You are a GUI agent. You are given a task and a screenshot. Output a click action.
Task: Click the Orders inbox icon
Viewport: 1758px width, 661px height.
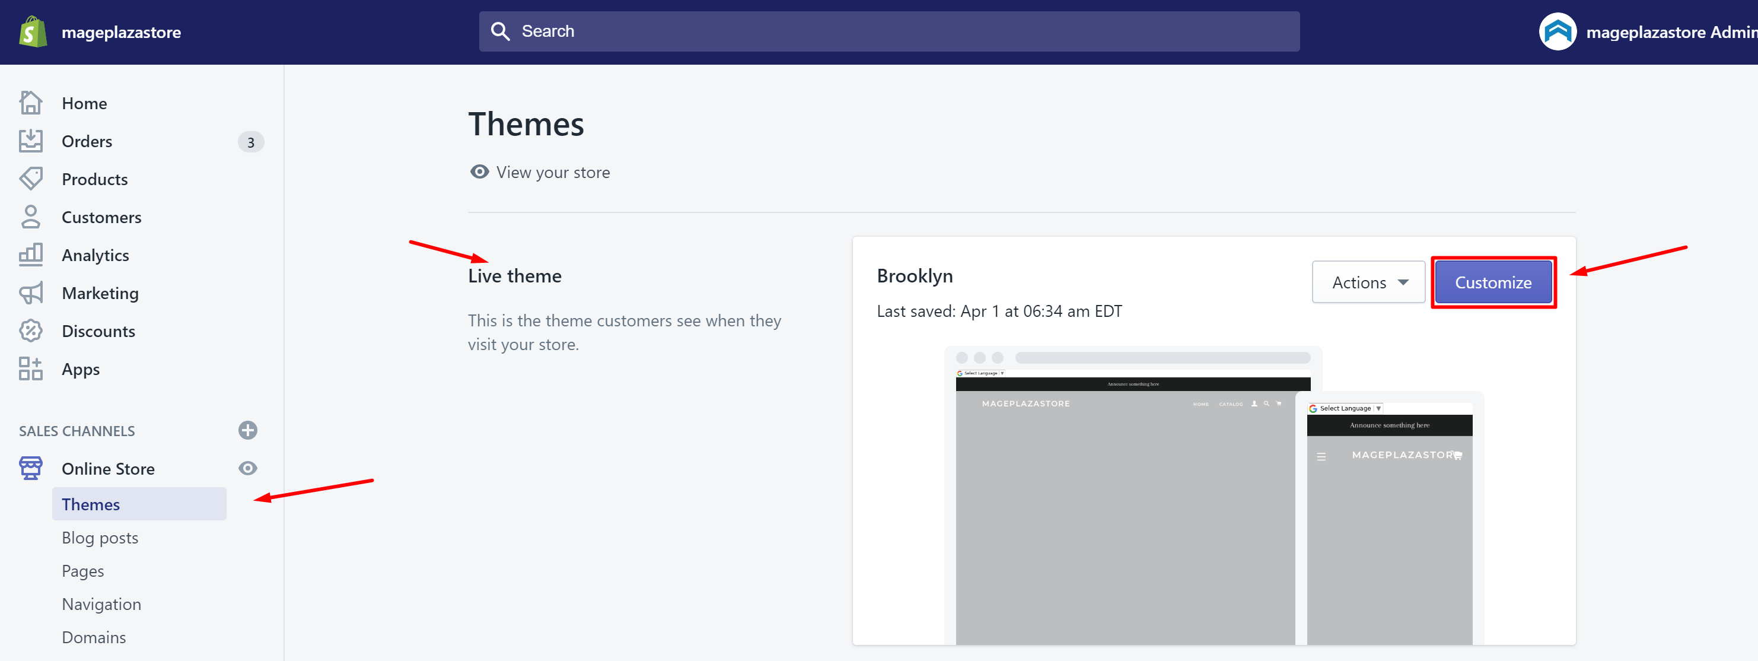31,141
